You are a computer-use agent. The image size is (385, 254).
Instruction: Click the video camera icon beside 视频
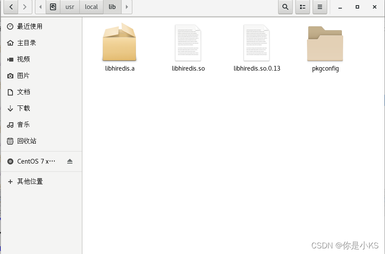pyautogui.click(x=10, y=59)
